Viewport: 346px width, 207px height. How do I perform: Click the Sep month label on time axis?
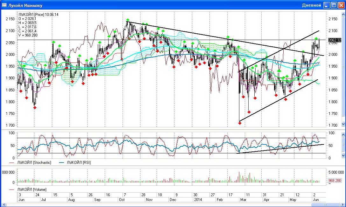[x=97, y=200]
